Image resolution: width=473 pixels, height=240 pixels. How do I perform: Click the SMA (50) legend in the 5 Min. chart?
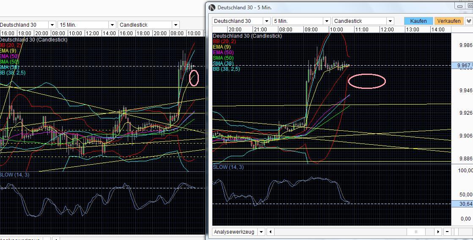[223, 58]
